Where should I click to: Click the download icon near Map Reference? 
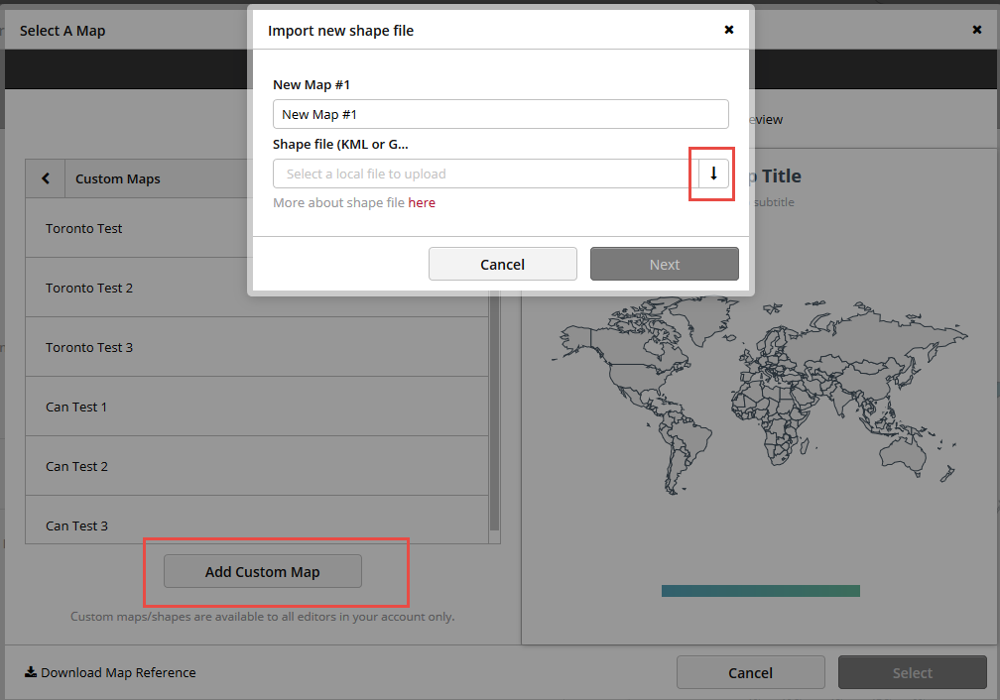30,672
